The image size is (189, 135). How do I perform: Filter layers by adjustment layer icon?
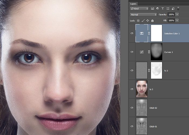tap(157, 8)
